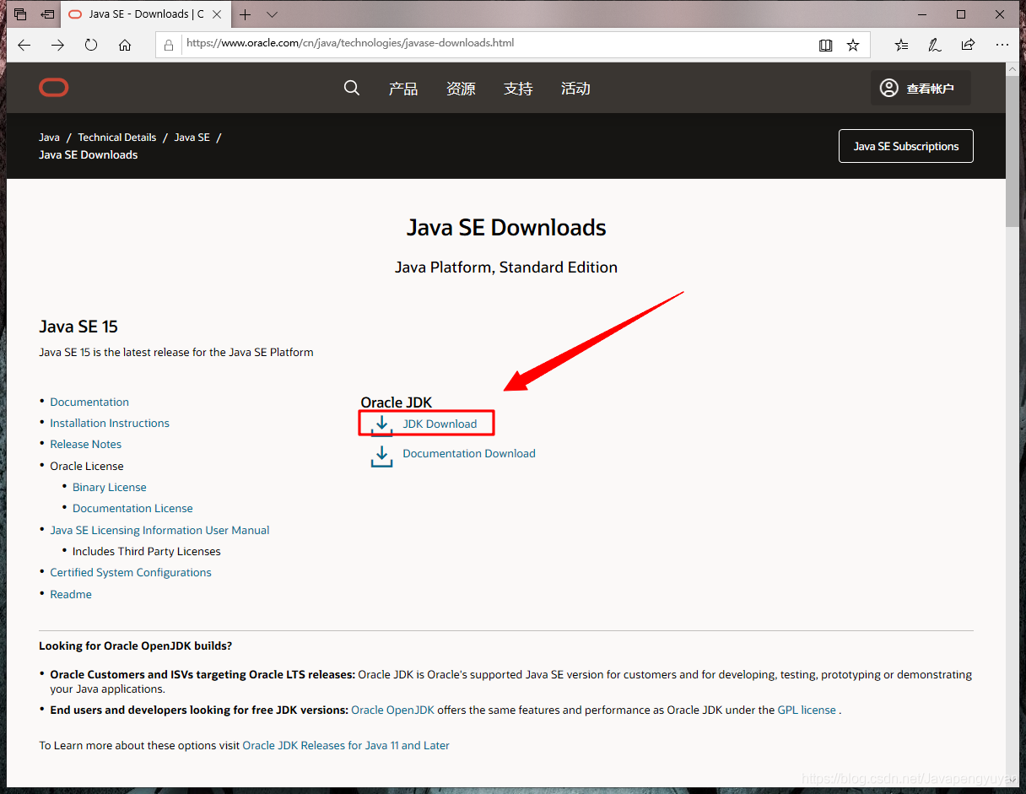Open the 资源 menu
Image resolution: width=1026 pixels, height=794 pixels.
click(461, 89)
